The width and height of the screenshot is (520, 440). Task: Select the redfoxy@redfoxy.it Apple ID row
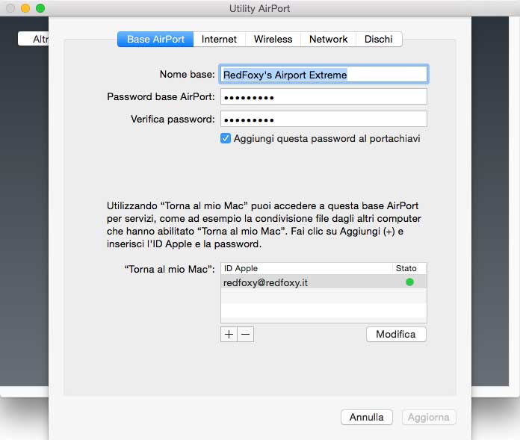324,282
